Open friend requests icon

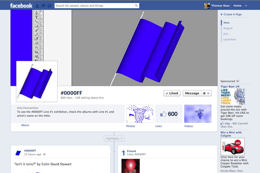[x=38, y=6]
